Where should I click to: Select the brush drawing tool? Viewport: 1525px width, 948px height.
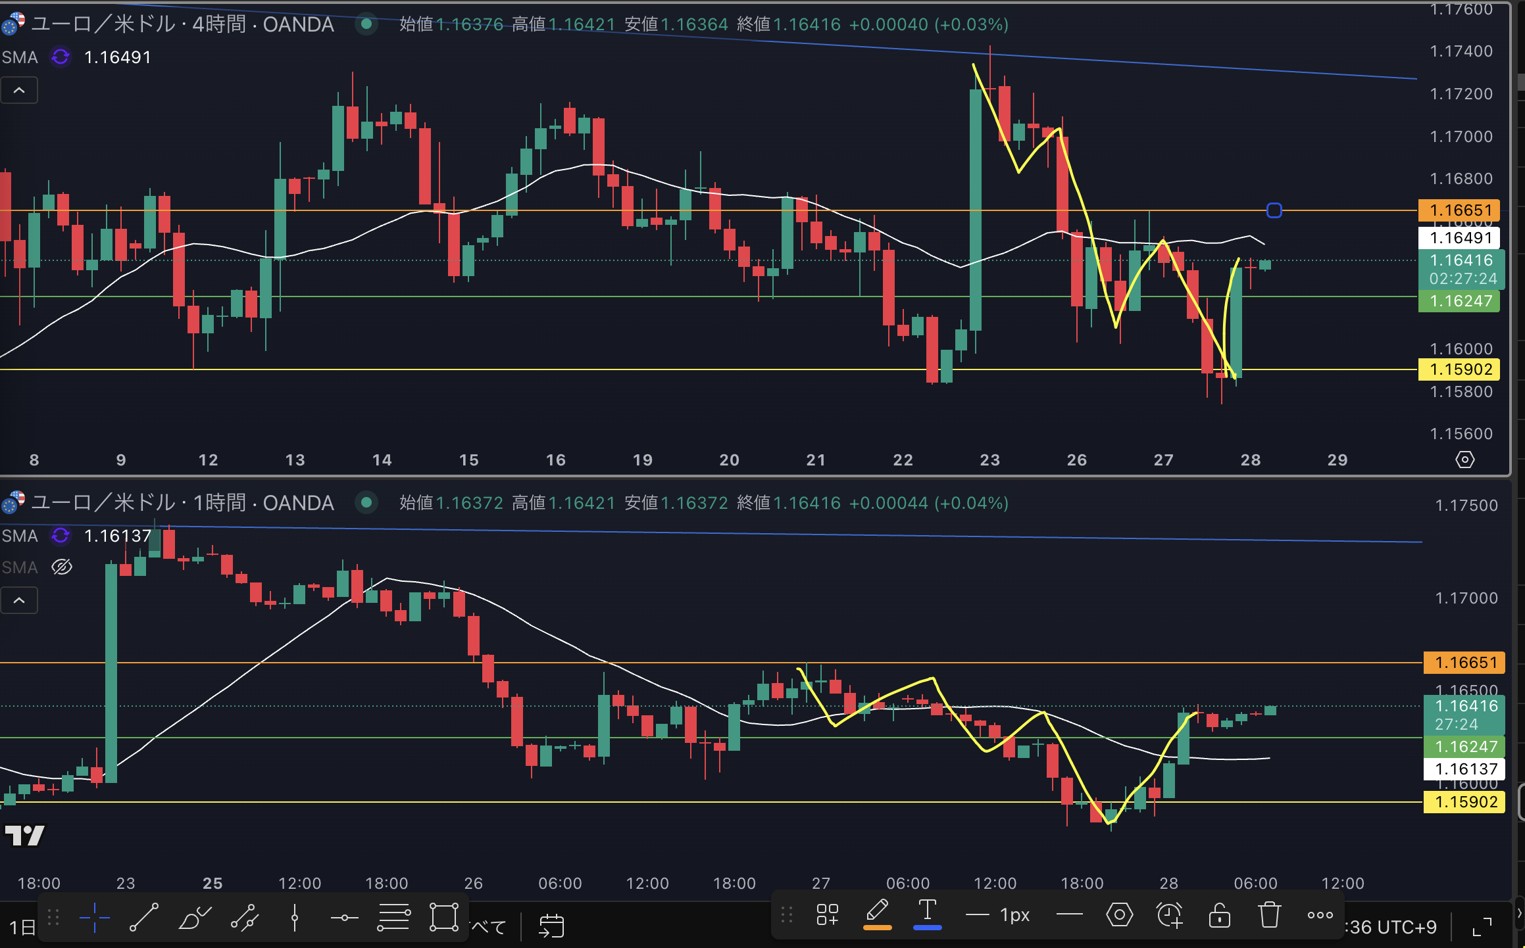pyautogui.click(x=195, y=917)
